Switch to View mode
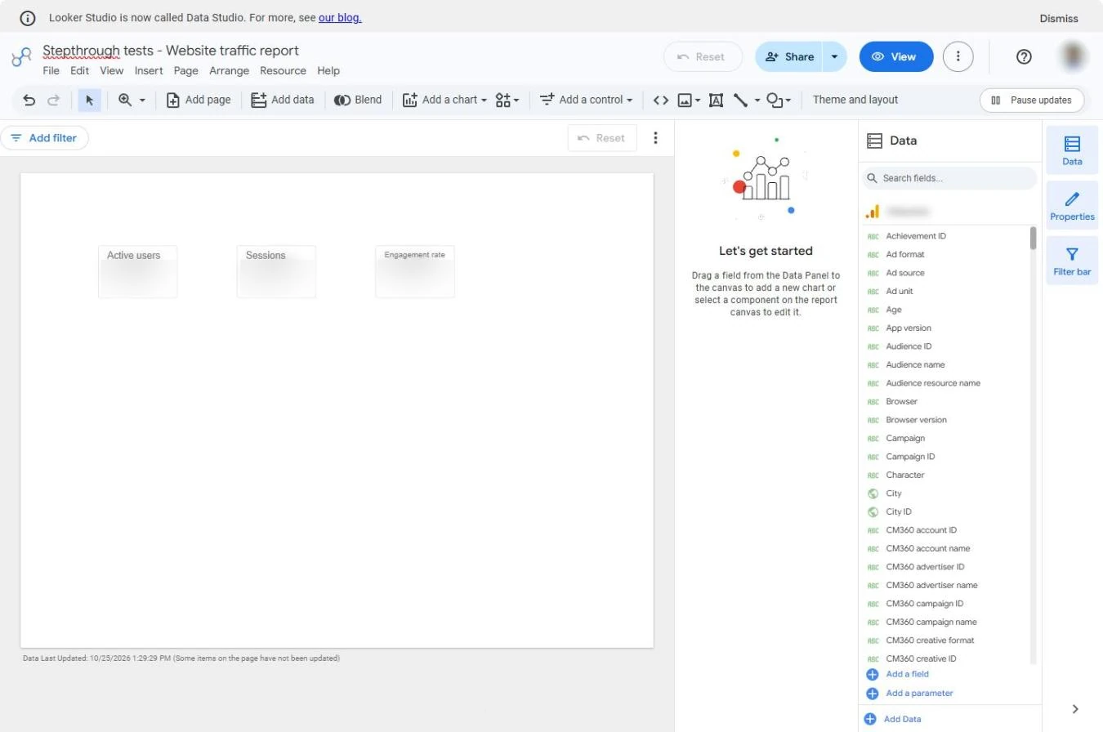Screen dimensions: 1103x732 (x=896, y=56)
